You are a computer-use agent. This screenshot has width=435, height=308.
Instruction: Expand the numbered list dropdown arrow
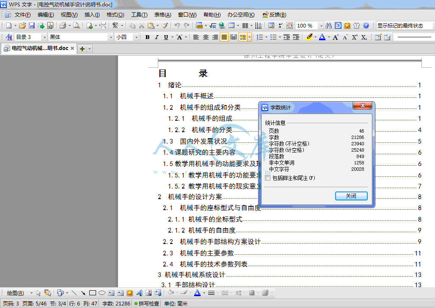point(266,37)
